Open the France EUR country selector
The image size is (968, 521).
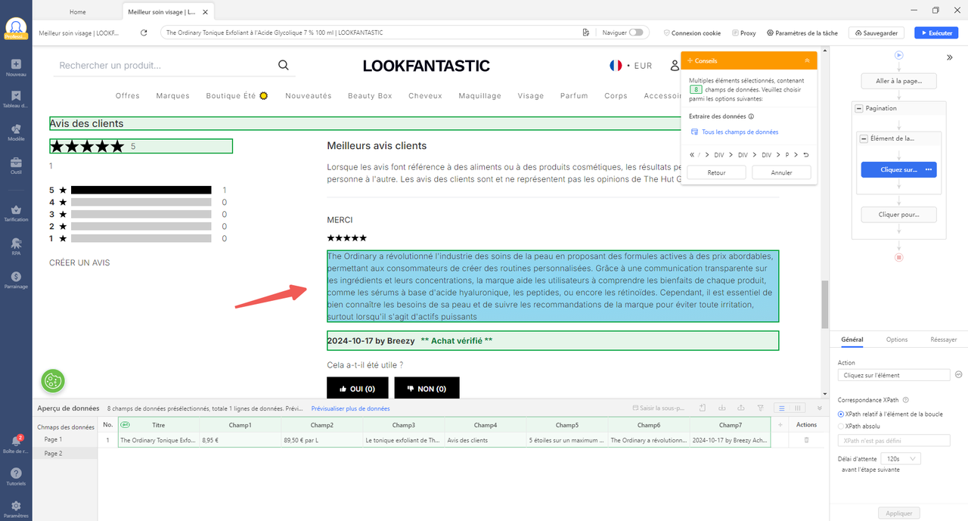[x=631, y=66]
